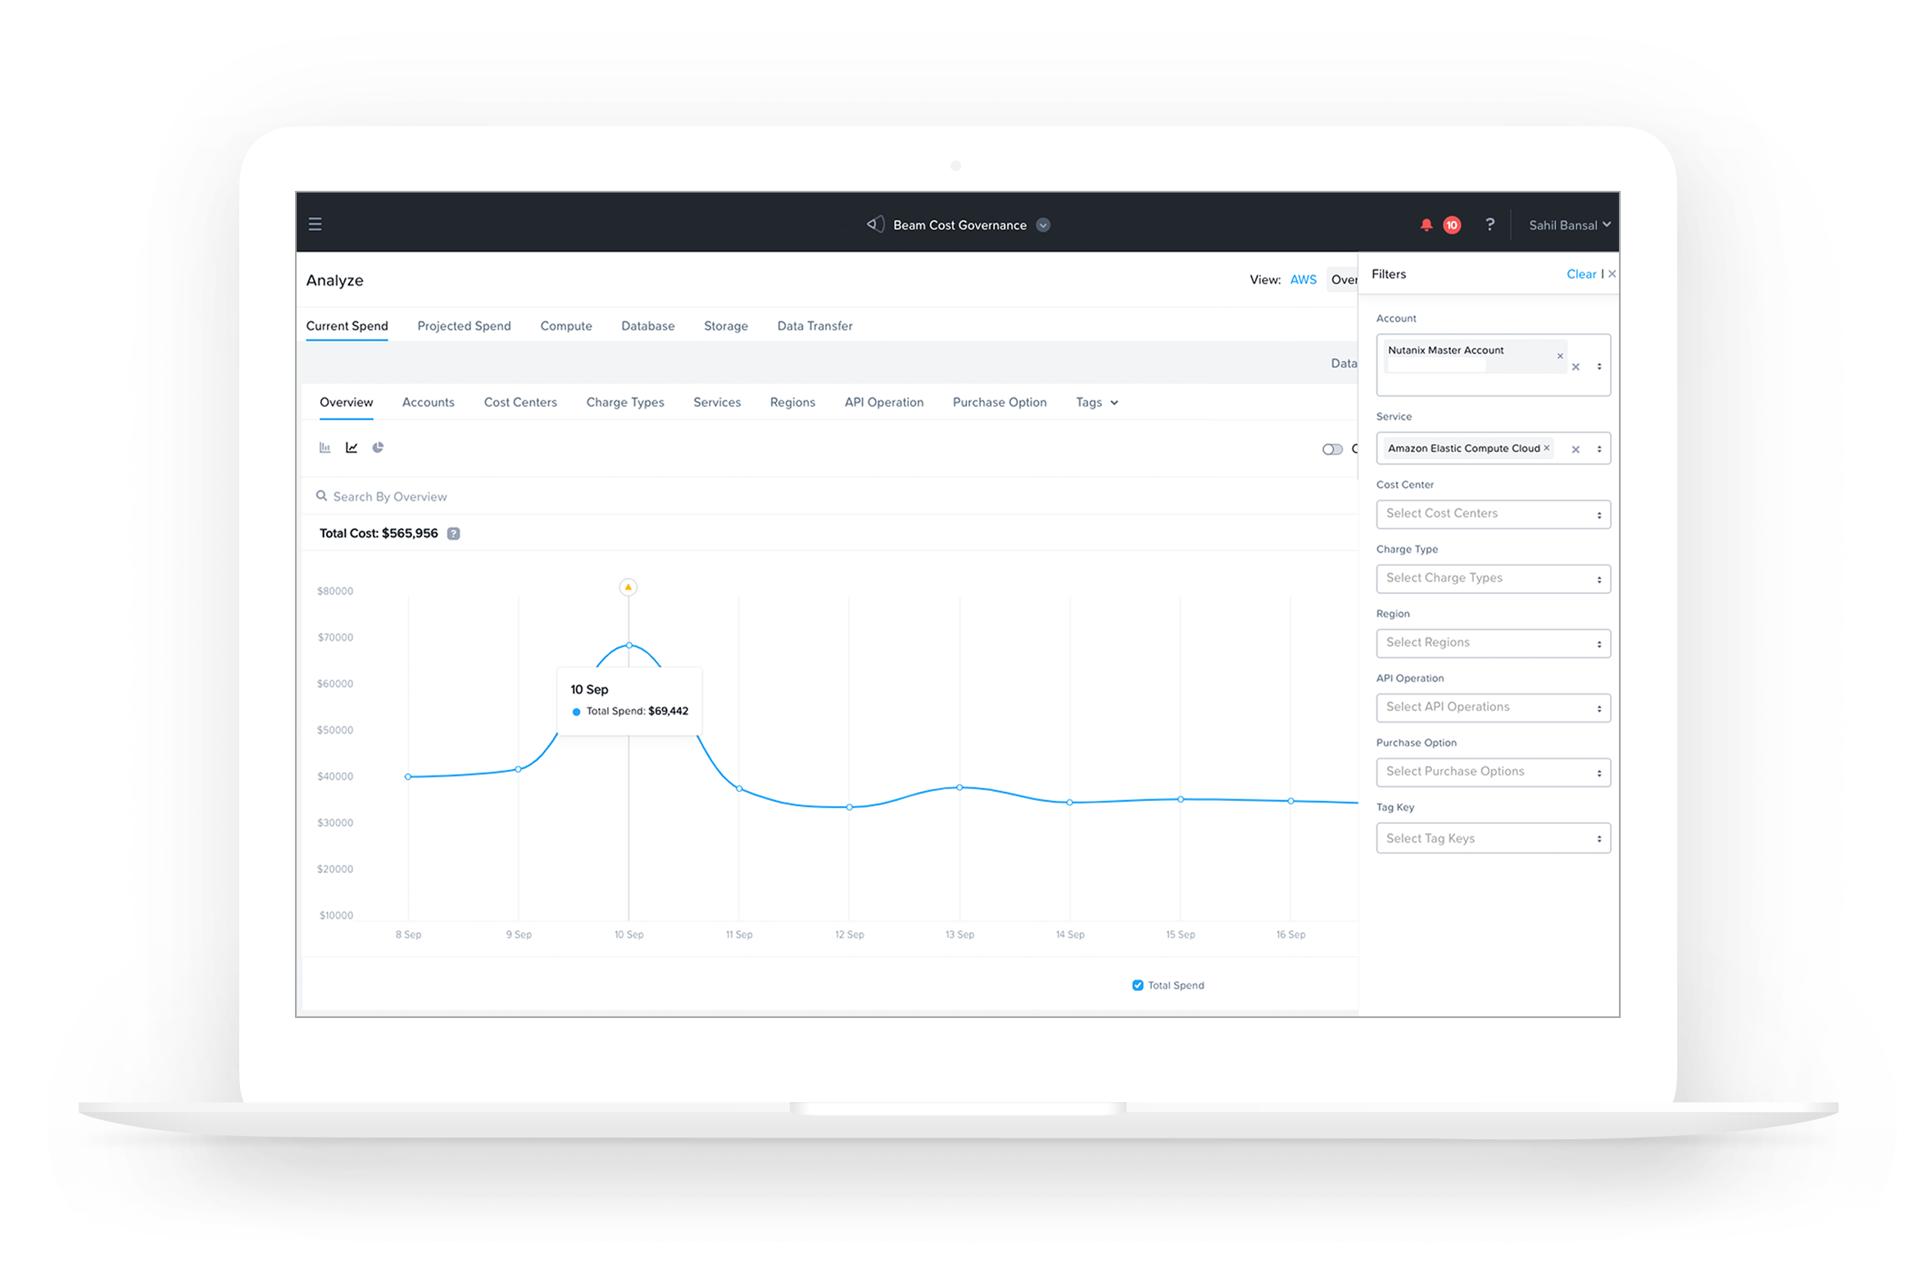Click the anomaly warning marker above 10 Sep

(x=628, y=587)
